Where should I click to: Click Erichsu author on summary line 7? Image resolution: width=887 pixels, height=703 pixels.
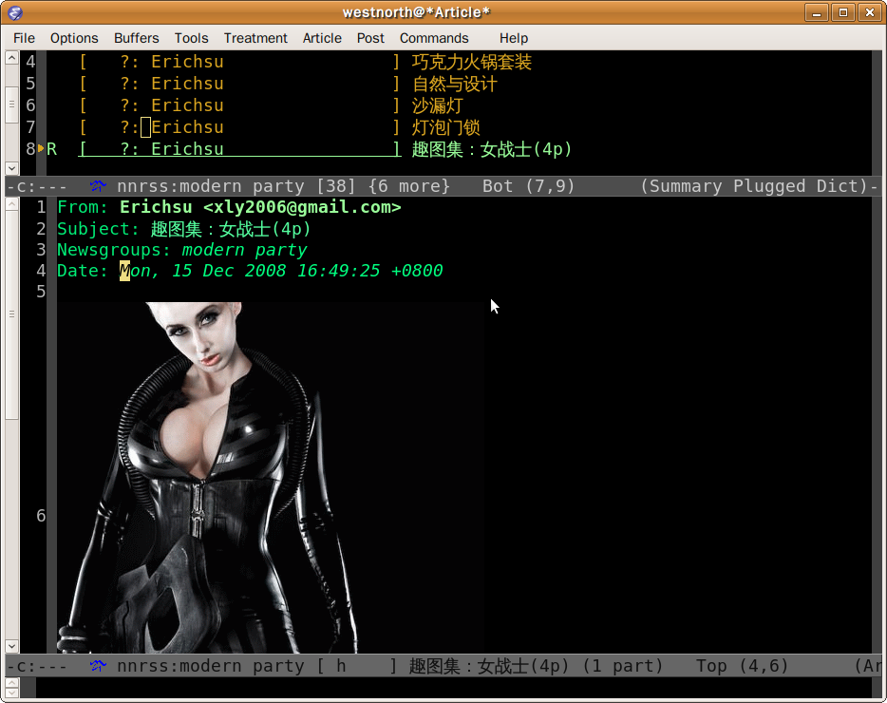point(187,127)
